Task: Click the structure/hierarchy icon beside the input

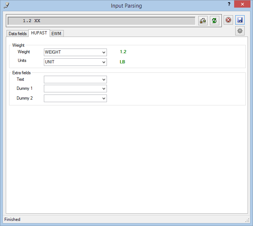Action: coord(203,21)
